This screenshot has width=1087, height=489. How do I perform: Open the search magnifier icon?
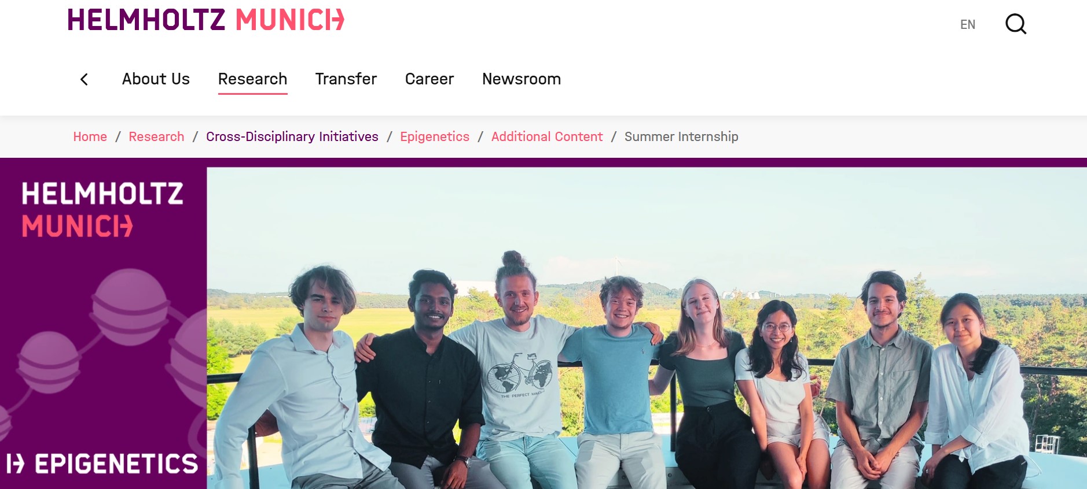[1016, 24]
